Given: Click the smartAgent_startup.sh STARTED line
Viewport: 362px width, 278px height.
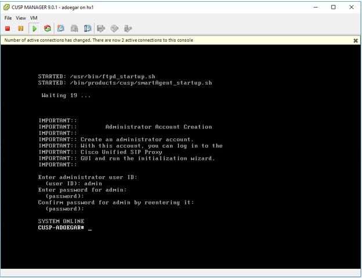Looking at the screenshot, I should click(125, 83).
